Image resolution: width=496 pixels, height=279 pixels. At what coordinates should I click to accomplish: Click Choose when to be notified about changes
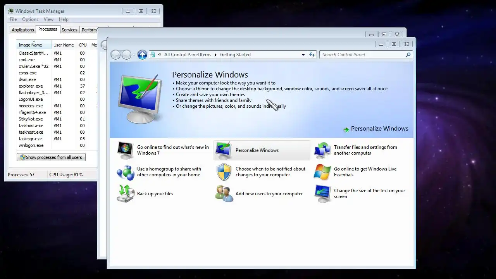pos(270,172)
